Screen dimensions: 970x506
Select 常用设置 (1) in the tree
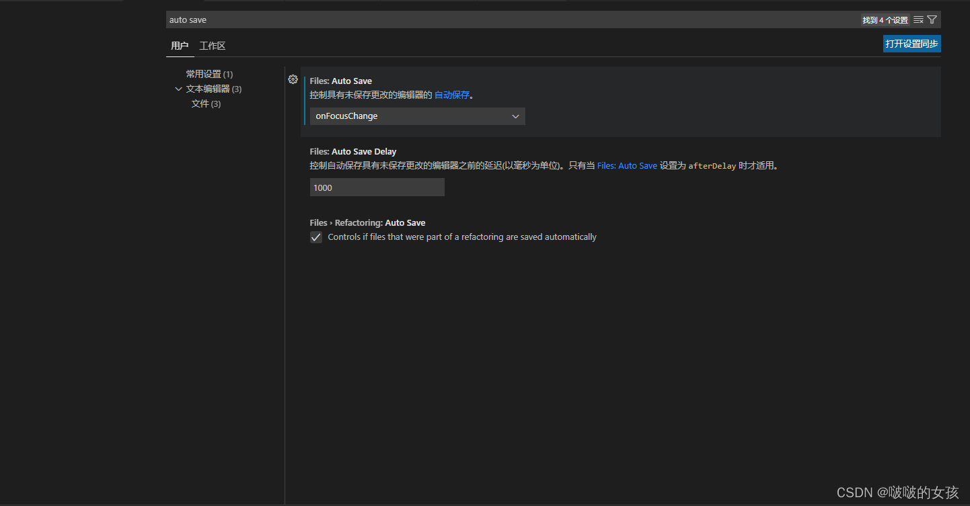[x=209, y=74]
